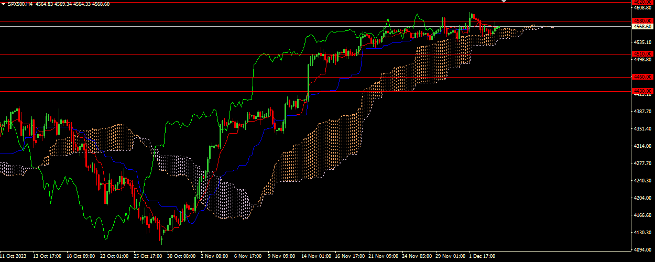
Task: Click the chart shift marker triangle at top
Action: [x=504, y=2]
